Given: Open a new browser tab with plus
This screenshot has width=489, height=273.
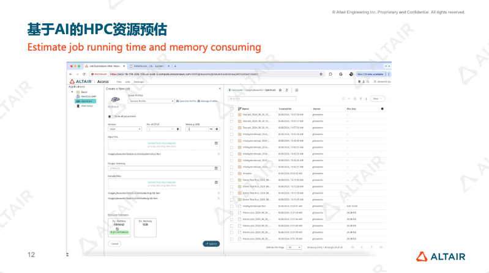Looking at the screenshot, I should pos(175,66).
